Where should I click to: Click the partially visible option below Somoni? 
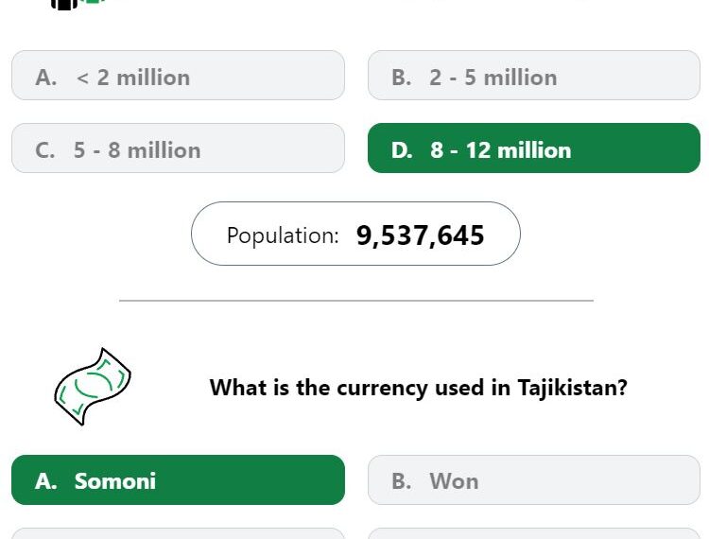[178, 533]
